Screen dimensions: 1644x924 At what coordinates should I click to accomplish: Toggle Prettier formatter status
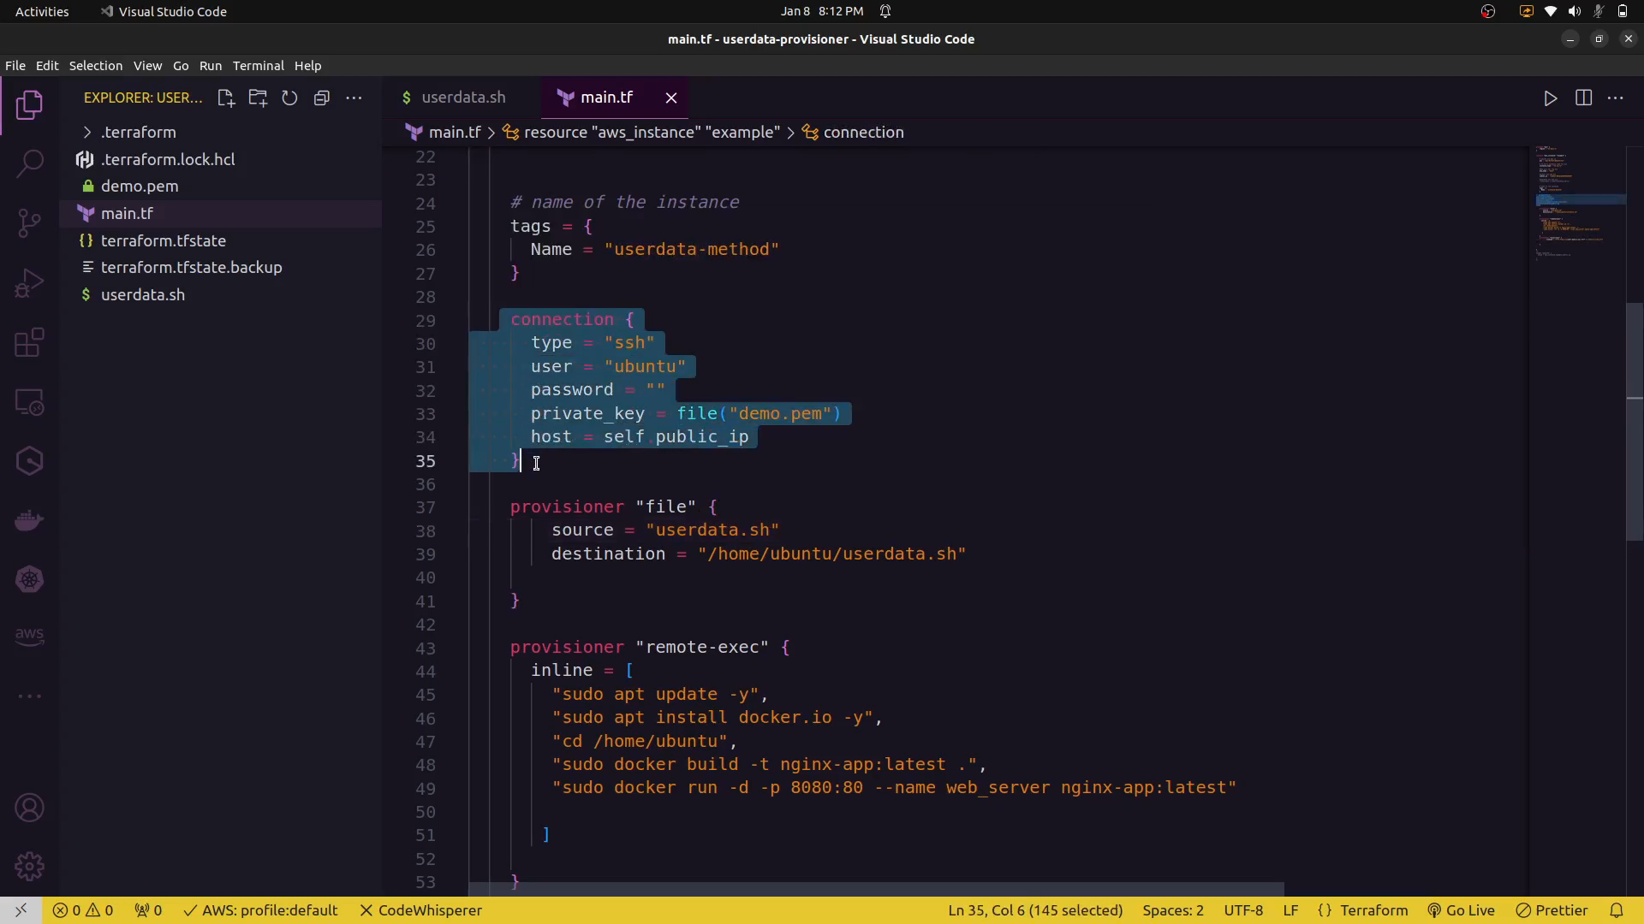point(1552,910)
